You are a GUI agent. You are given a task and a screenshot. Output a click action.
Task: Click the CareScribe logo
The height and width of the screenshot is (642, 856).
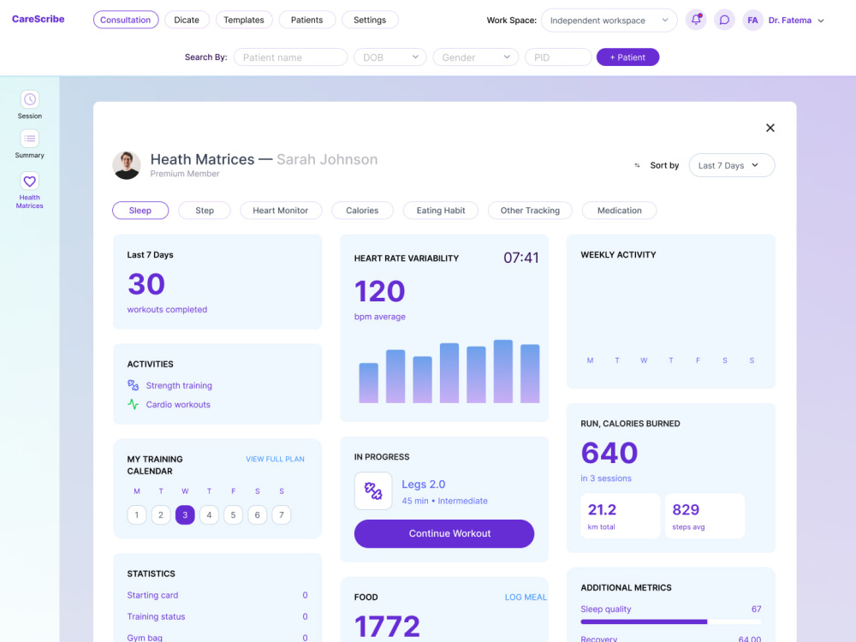click(x=39, y=19)
